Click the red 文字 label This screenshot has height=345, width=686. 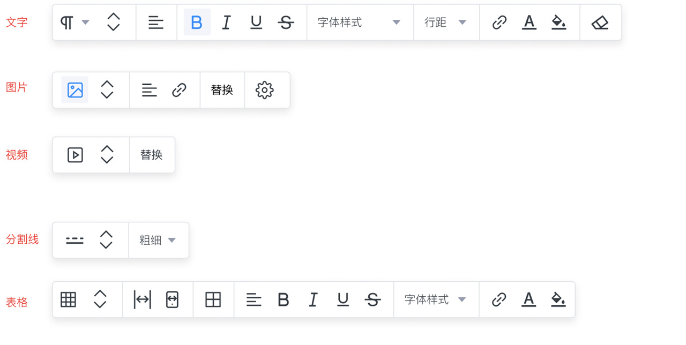click(17, 22)
